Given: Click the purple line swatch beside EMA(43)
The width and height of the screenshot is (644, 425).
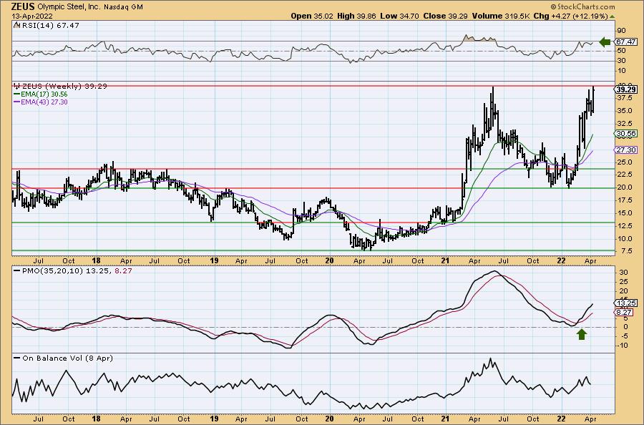Looking at the screenshot, I should tap(16, 102).
